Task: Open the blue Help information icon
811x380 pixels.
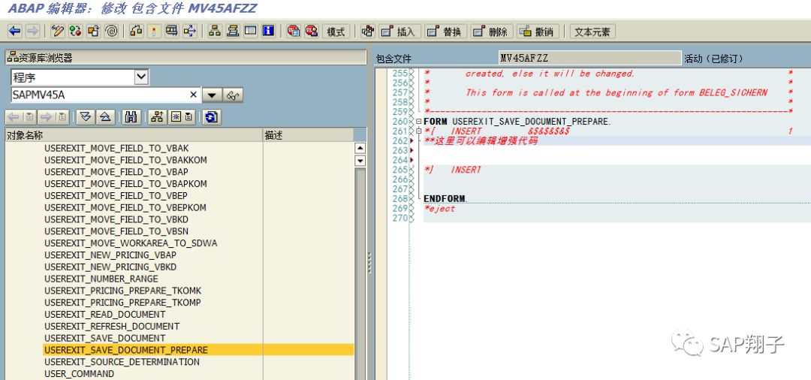Action: [268, 31]
